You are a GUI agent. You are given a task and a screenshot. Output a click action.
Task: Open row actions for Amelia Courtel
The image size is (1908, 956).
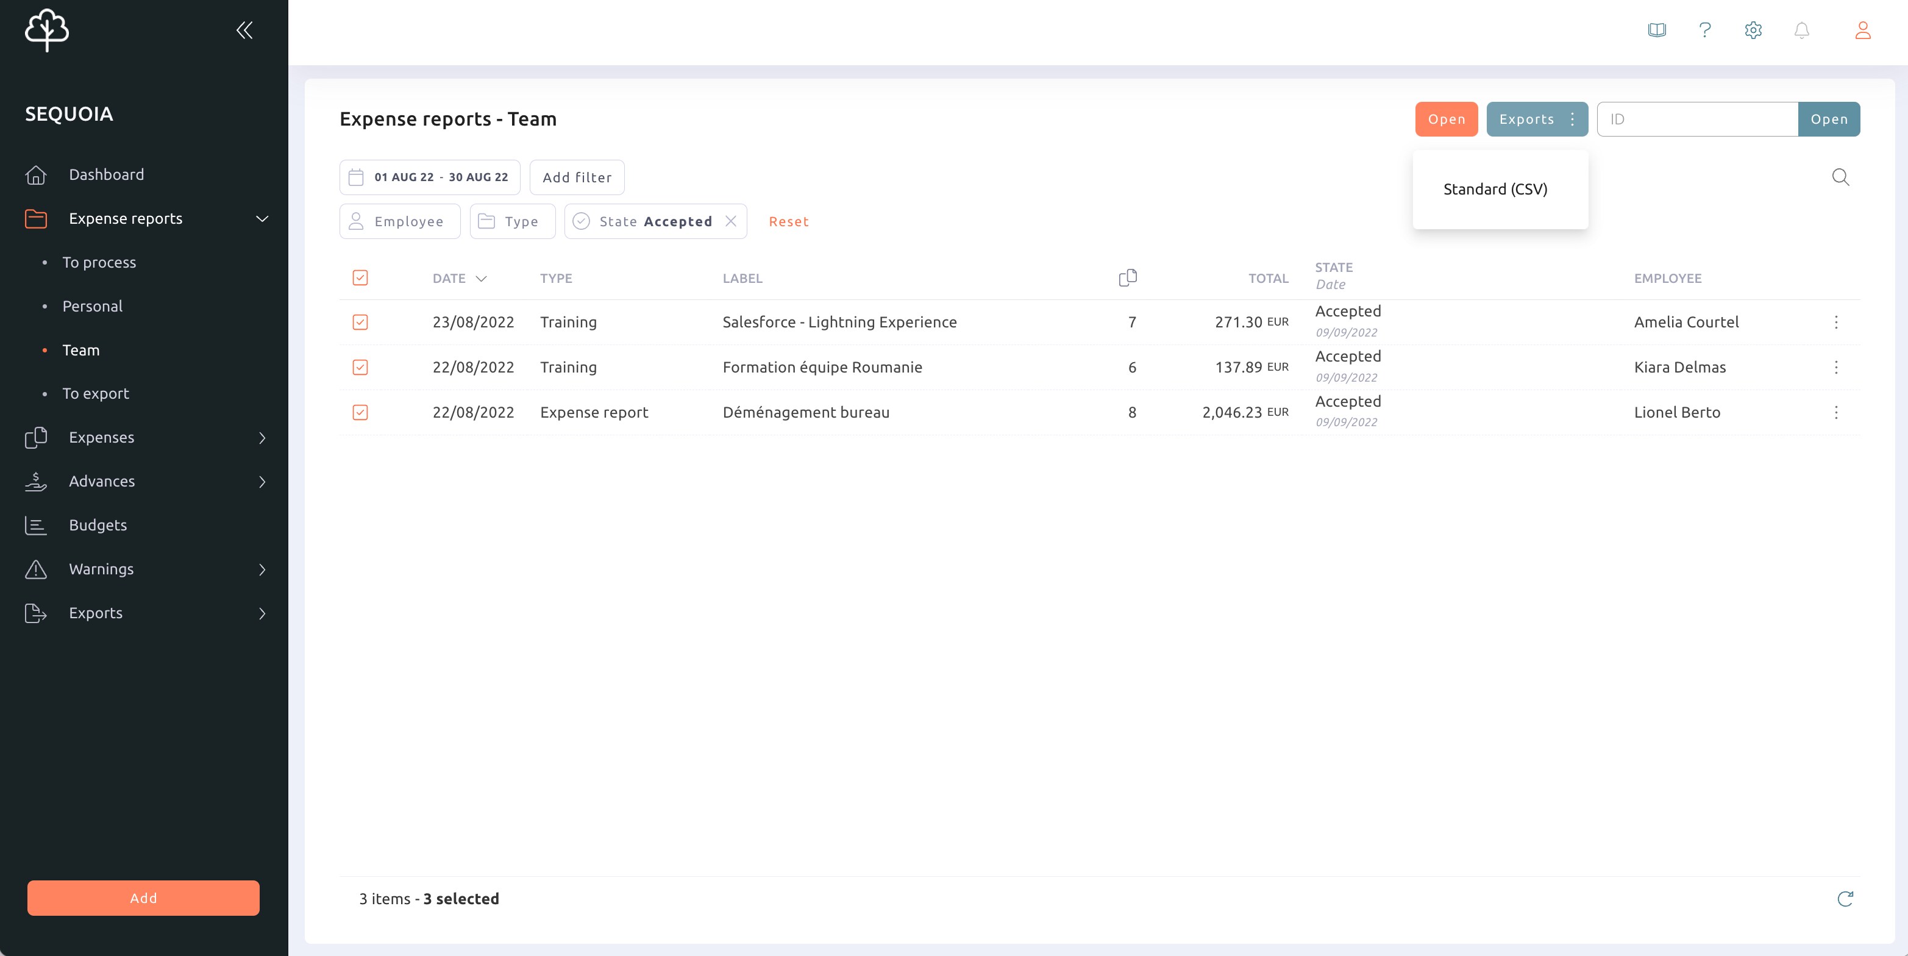(x=1836, y=323)
